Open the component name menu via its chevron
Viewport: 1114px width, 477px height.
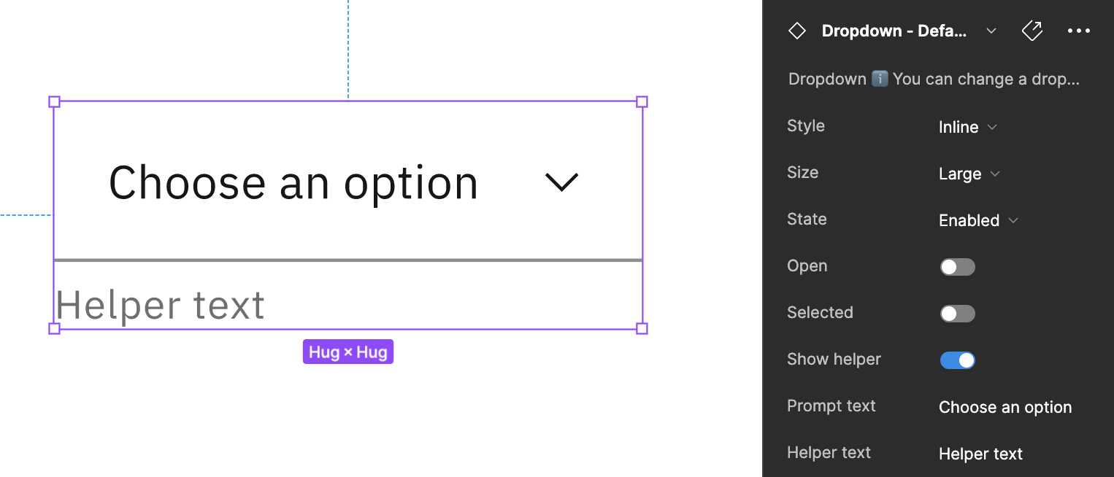click(x=991, y=31)
